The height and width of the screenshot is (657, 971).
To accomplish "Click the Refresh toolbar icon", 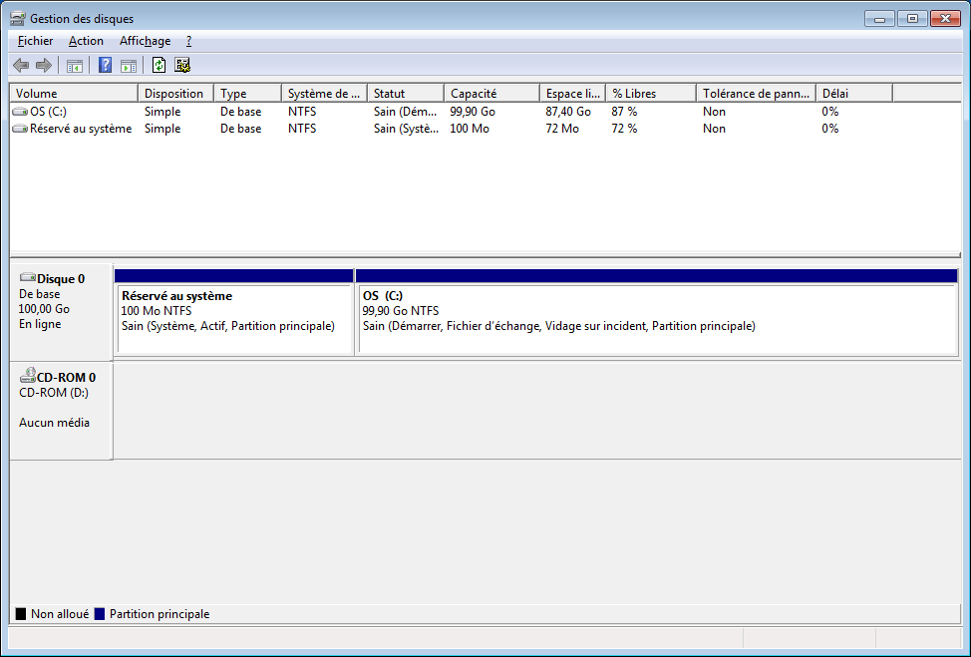I will pos(160,65).
